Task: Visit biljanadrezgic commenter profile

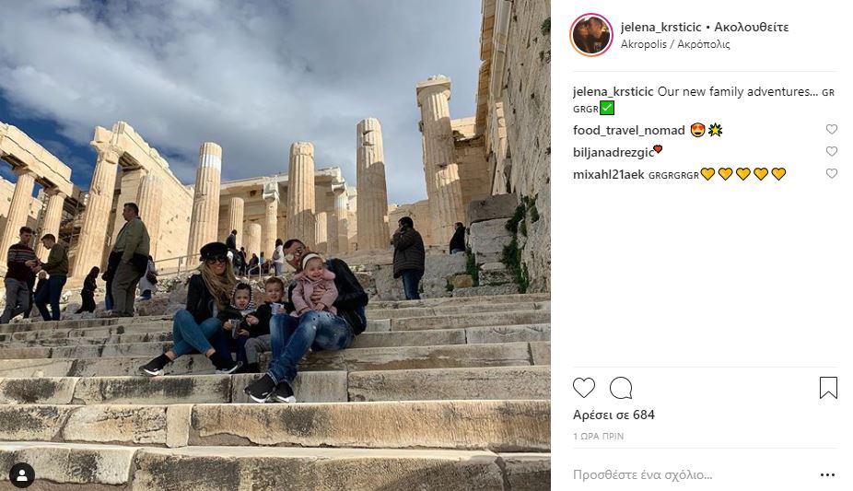Action: click(613, 153)
